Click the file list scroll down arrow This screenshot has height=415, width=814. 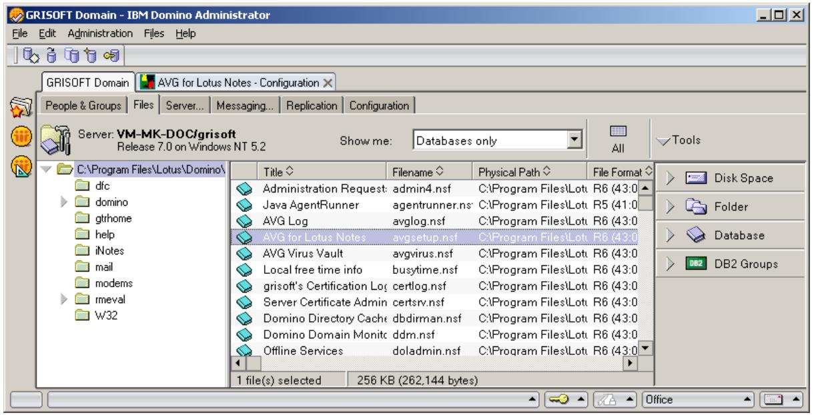click(x=645, y=350)
